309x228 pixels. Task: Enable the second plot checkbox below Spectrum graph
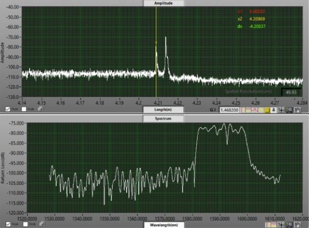pos(24,223)
